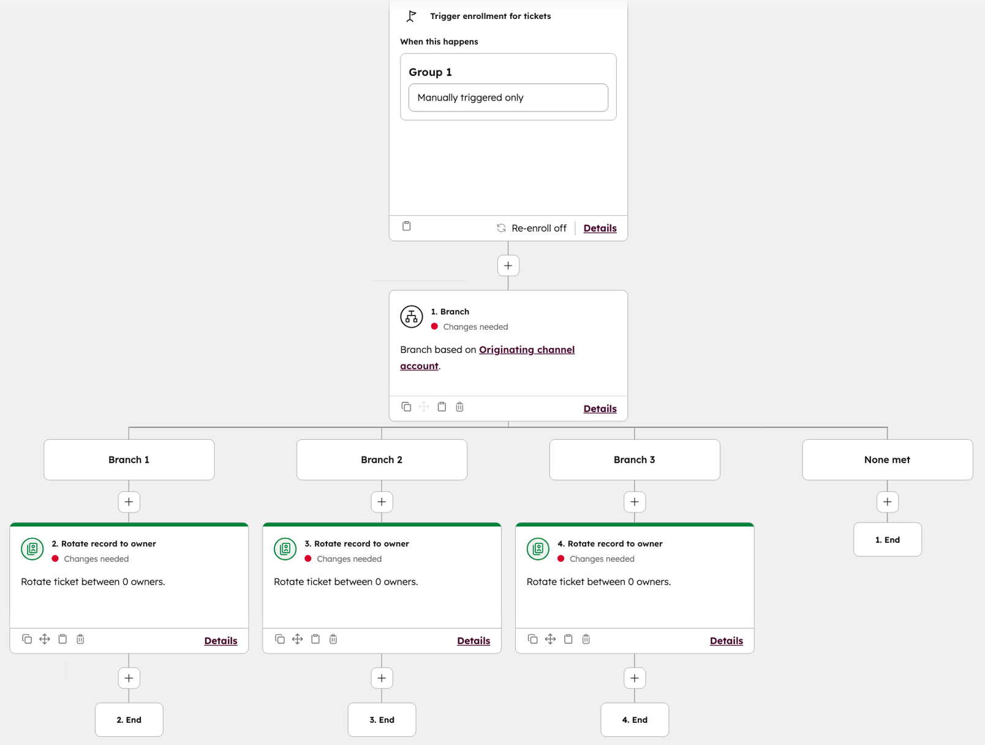Select the Branch 3 label
Image resolution: width=985 pixels, height=745 pixels.
coord(635,459)
